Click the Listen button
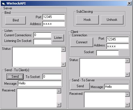133x110 pixels. click(58, 38)
